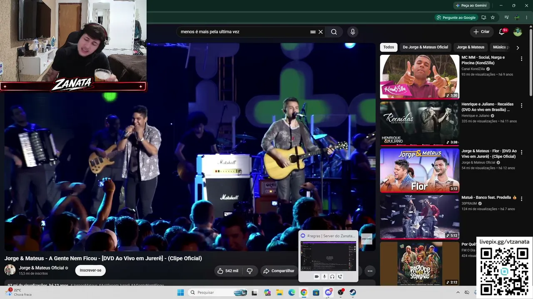This screenshot has width=533, height=299.
Task: Open Microsoft Edge from the taskbar
Action: click(x=291, y=293)
